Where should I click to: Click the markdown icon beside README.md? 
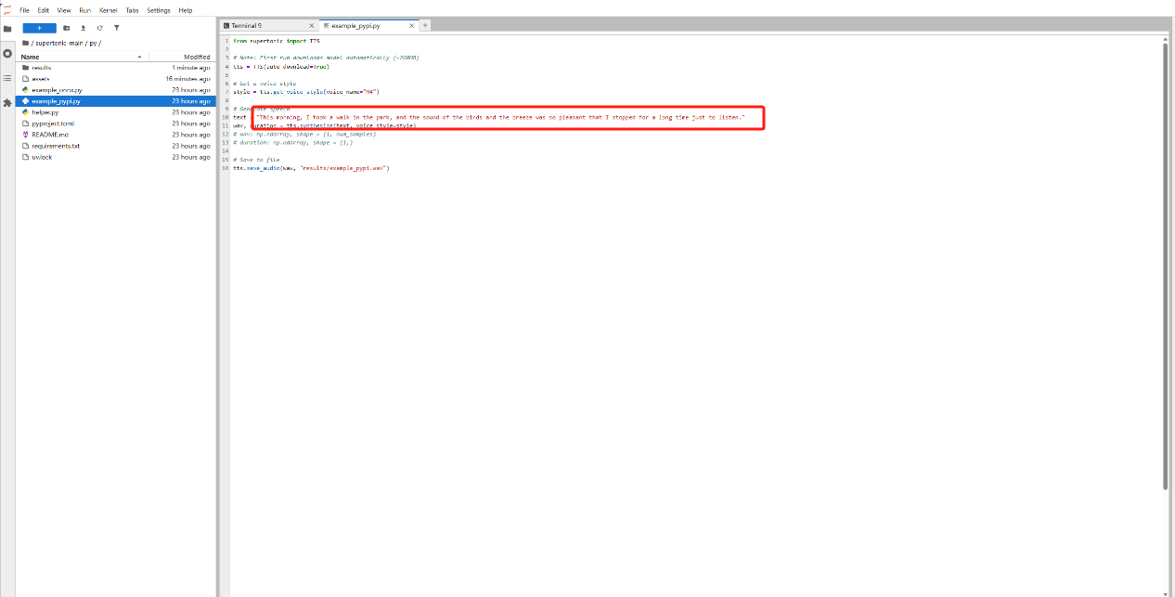(25, 135)
